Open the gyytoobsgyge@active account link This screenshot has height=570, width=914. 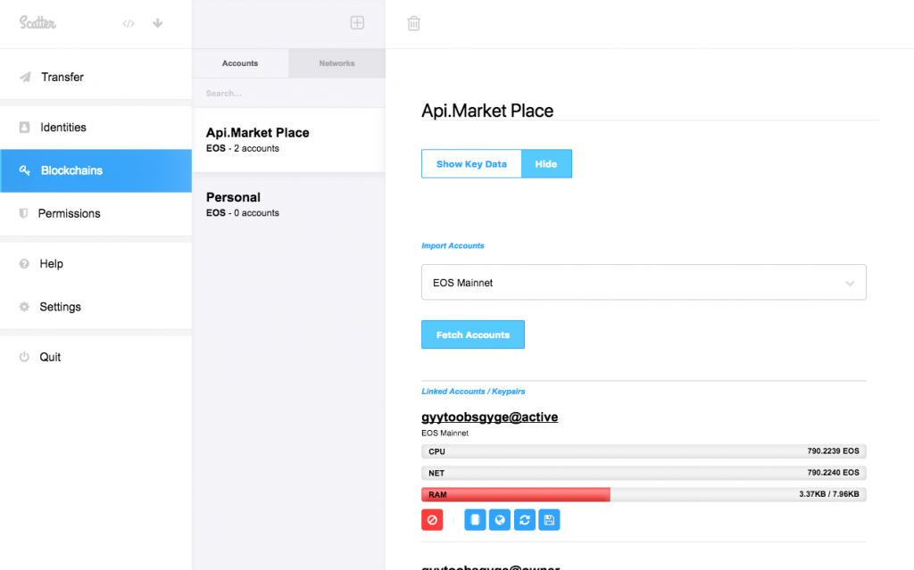click(489, 417)
